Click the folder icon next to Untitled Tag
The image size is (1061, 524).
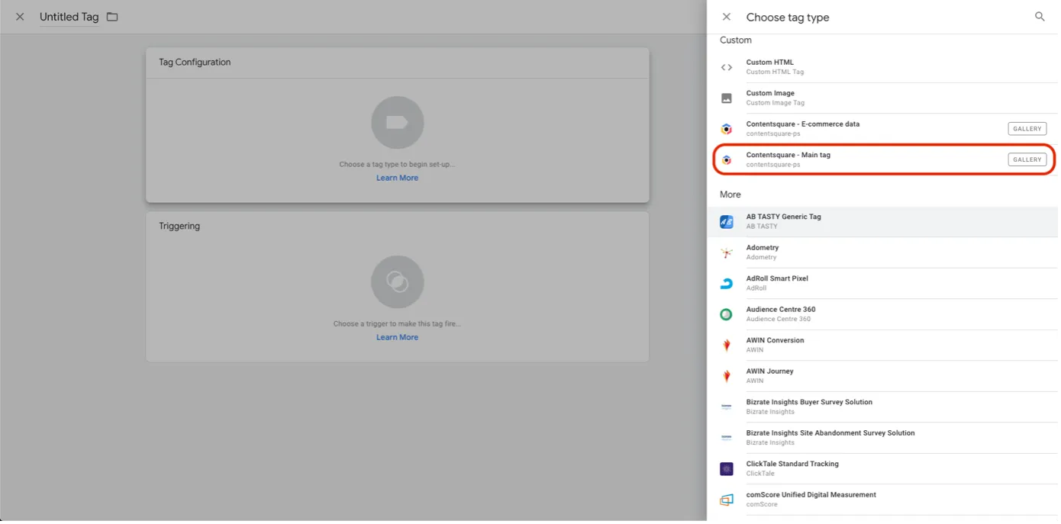coord(112,17)
